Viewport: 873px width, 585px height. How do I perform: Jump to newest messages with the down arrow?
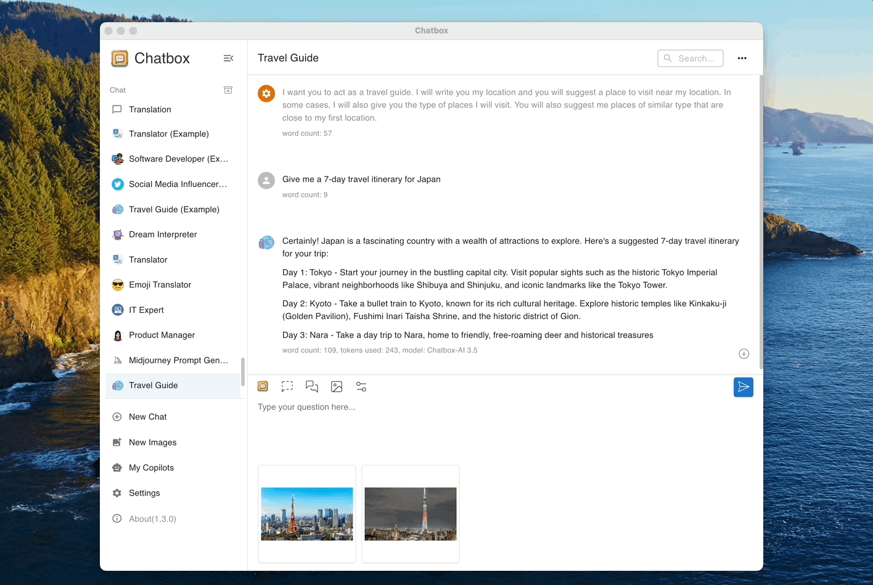[x=744, y=354]
